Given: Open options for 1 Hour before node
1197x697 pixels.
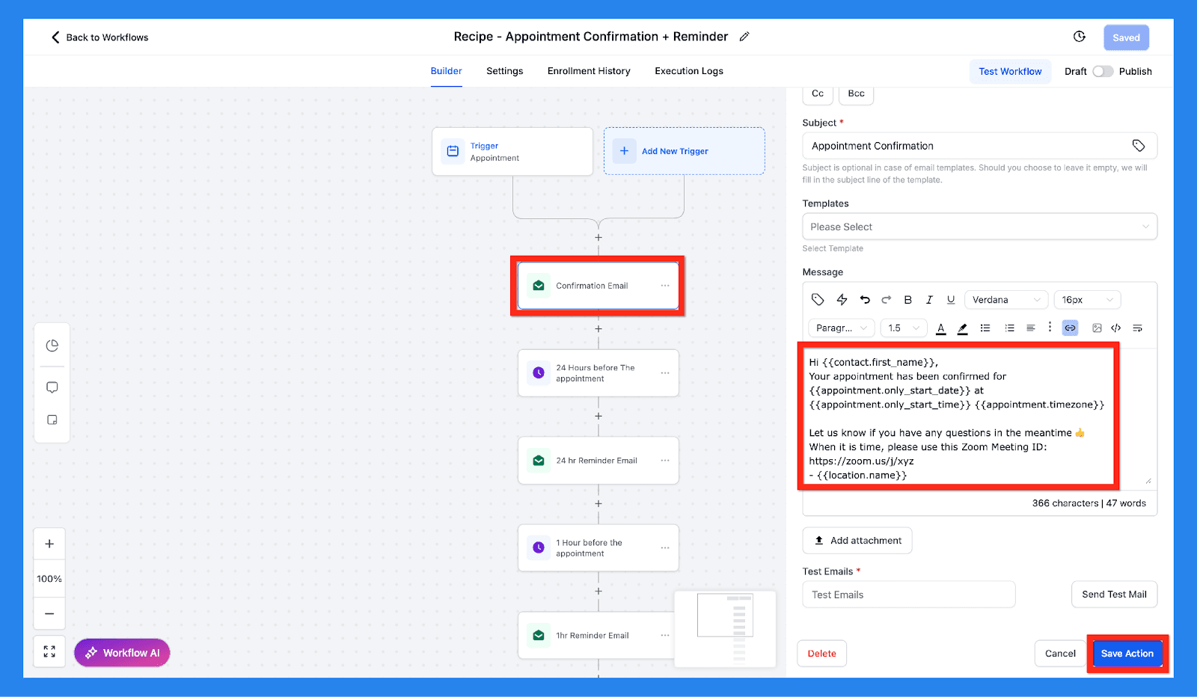Looking at the screenshot, I should (665, 548).
